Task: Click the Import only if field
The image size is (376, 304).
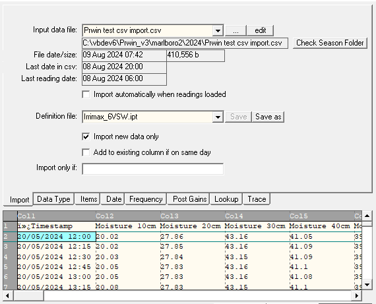Action: pyautogui.click(x=153, y=169)
